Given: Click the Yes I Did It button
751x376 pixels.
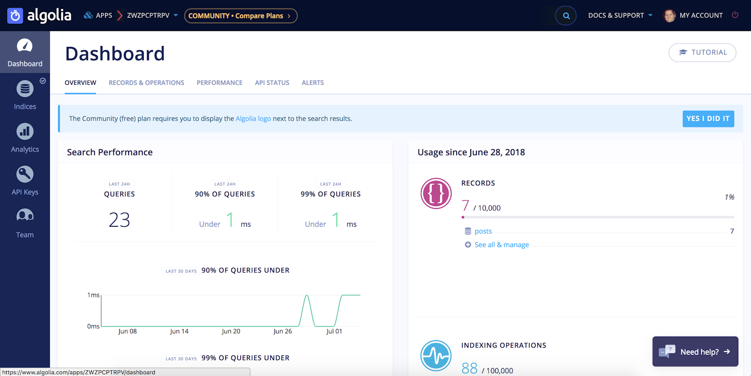Looking at the screenshot, I should pyautogui.click(x=708, y=119).
